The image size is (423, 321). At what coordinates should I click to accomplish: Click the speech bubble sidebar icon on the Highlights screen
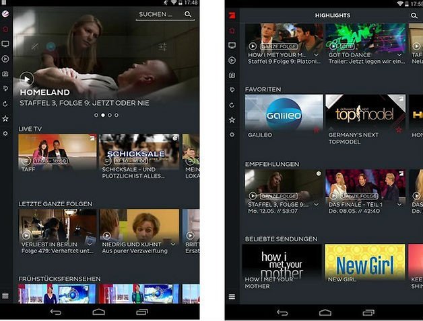tap(232, 90)
